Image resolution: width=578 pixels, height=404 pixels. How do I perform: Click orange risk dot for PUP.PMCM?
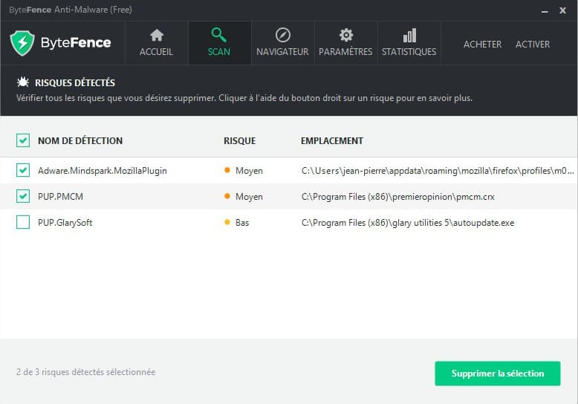(x=227, y=196)
